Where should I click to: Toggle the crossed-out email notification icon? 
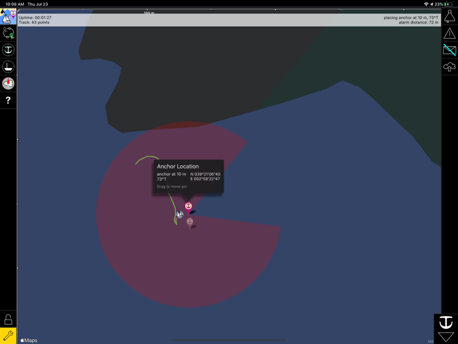449,50
